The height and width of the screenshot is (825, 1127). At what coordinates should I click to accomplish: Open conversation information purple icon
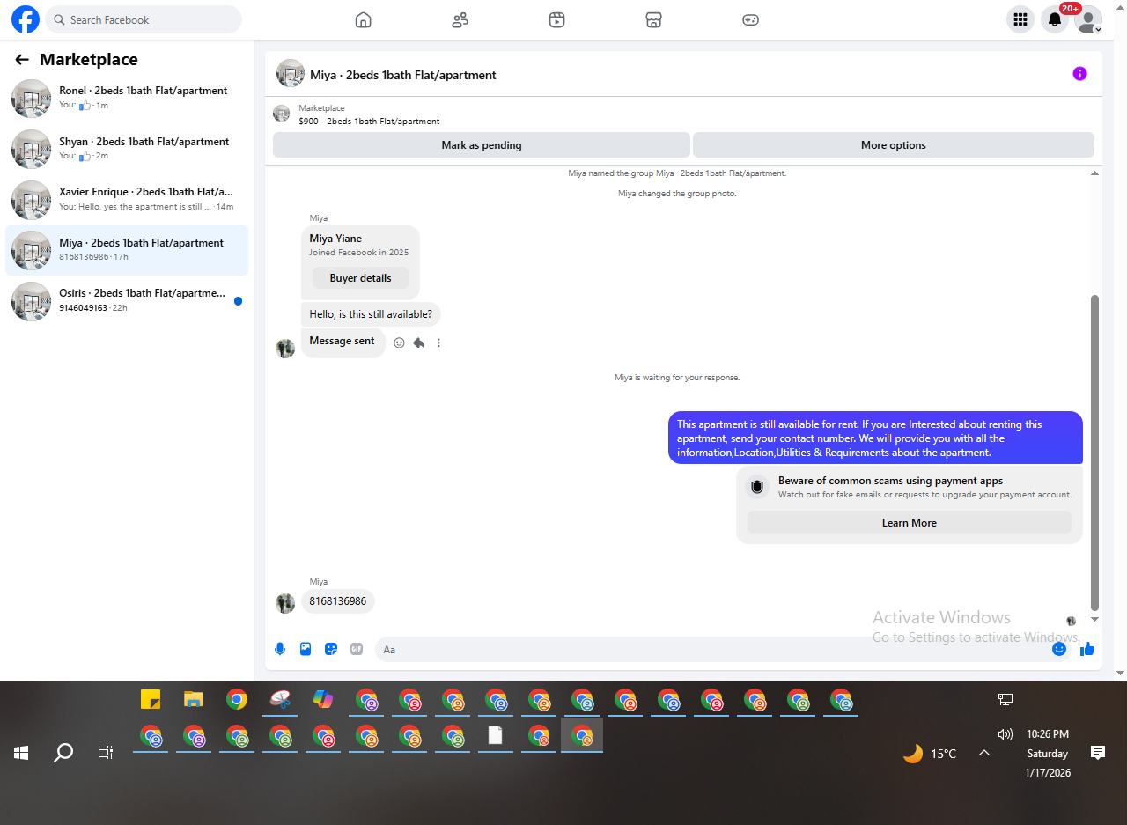click(1079, 74)
